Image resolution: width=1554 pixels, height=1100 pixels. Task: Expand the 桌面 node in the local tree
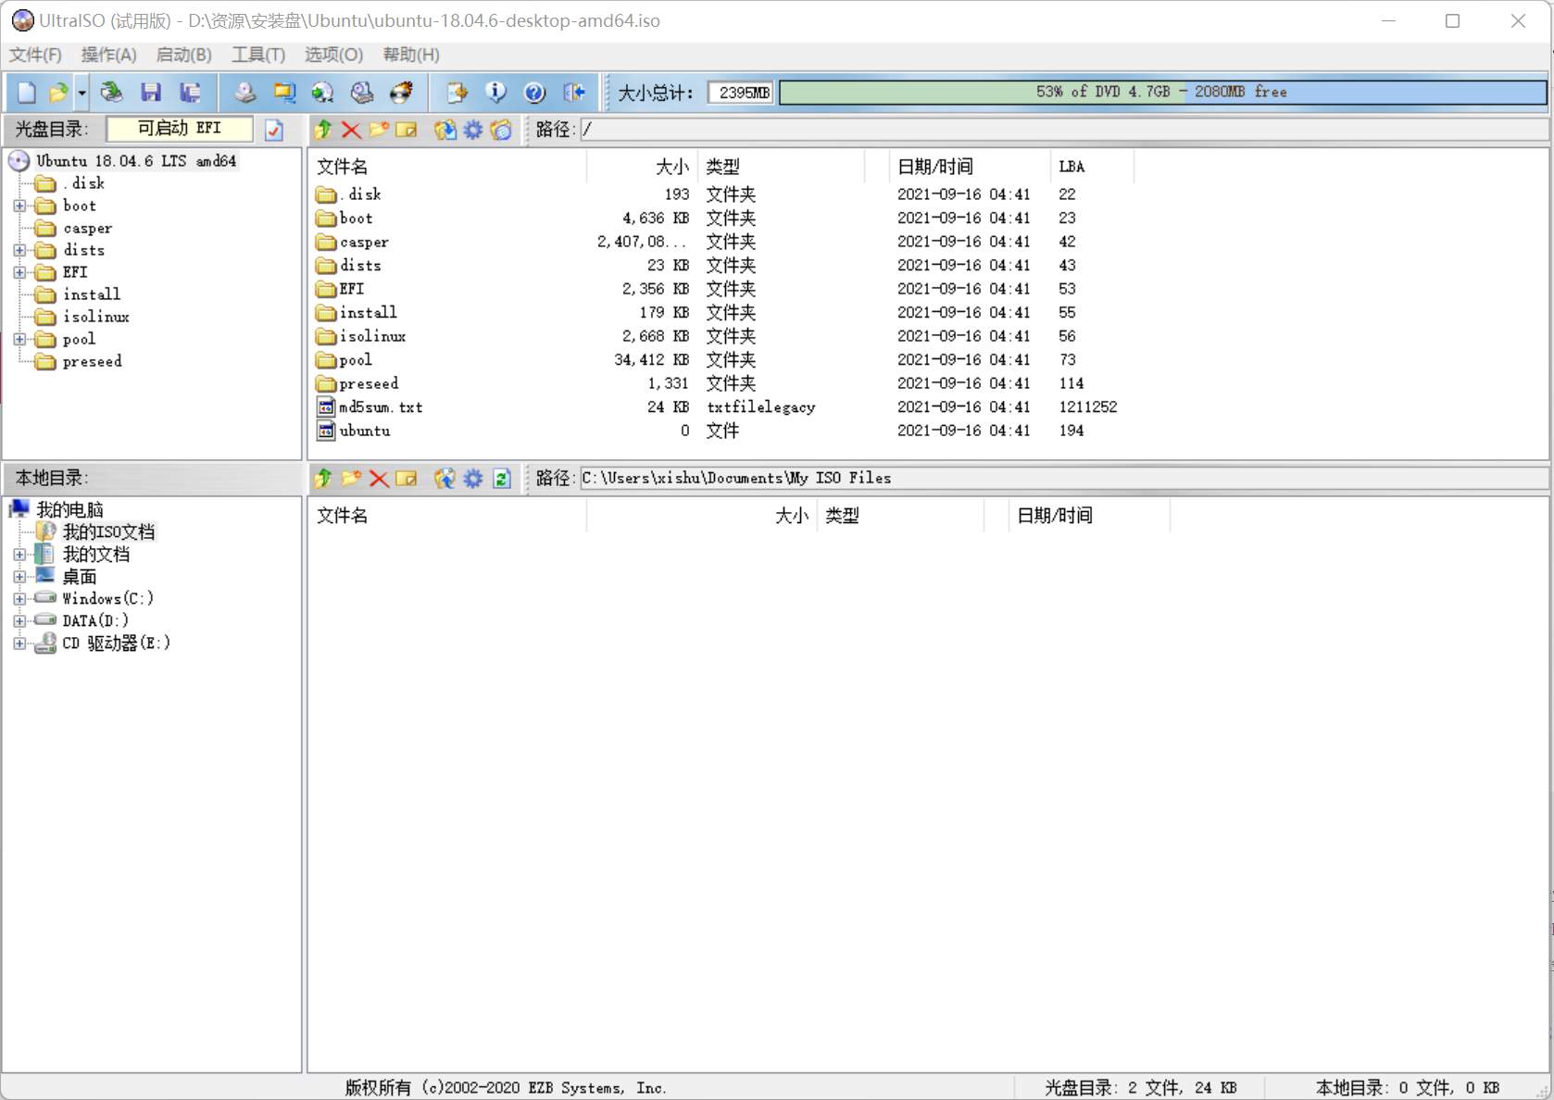coord(19,577)
